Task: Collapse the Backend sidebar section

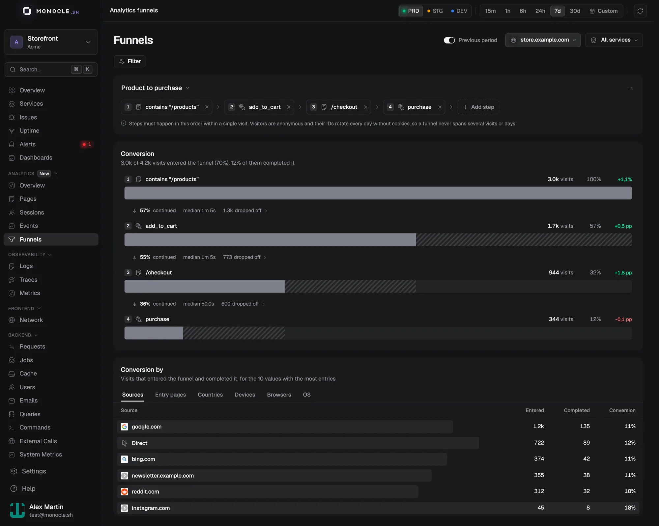Action: pos(36,335)
